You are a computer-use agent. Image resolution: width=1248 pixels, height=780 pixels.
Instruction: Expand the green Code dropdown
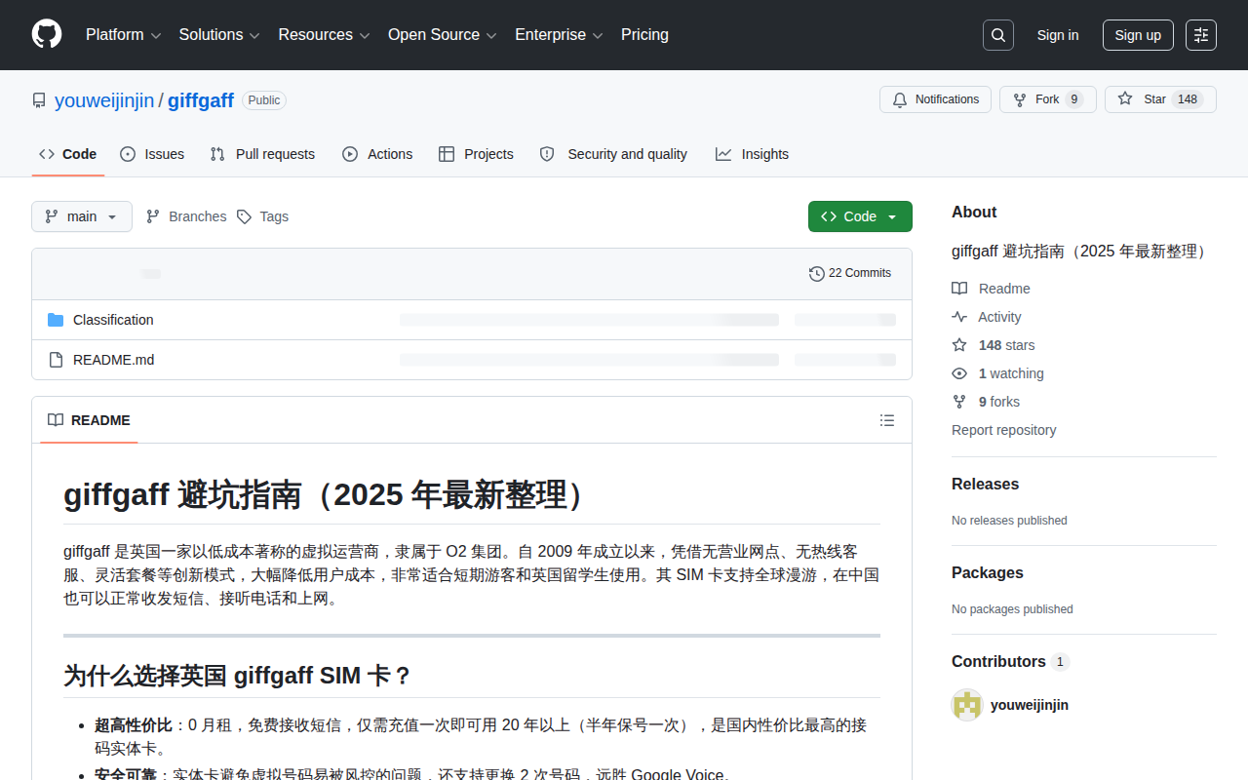(860, 216)
